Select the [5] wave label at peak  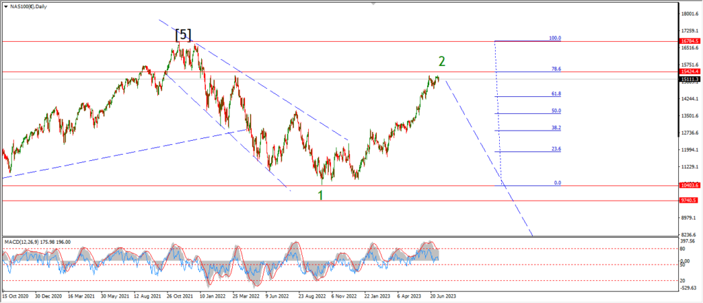pos(182,34)
